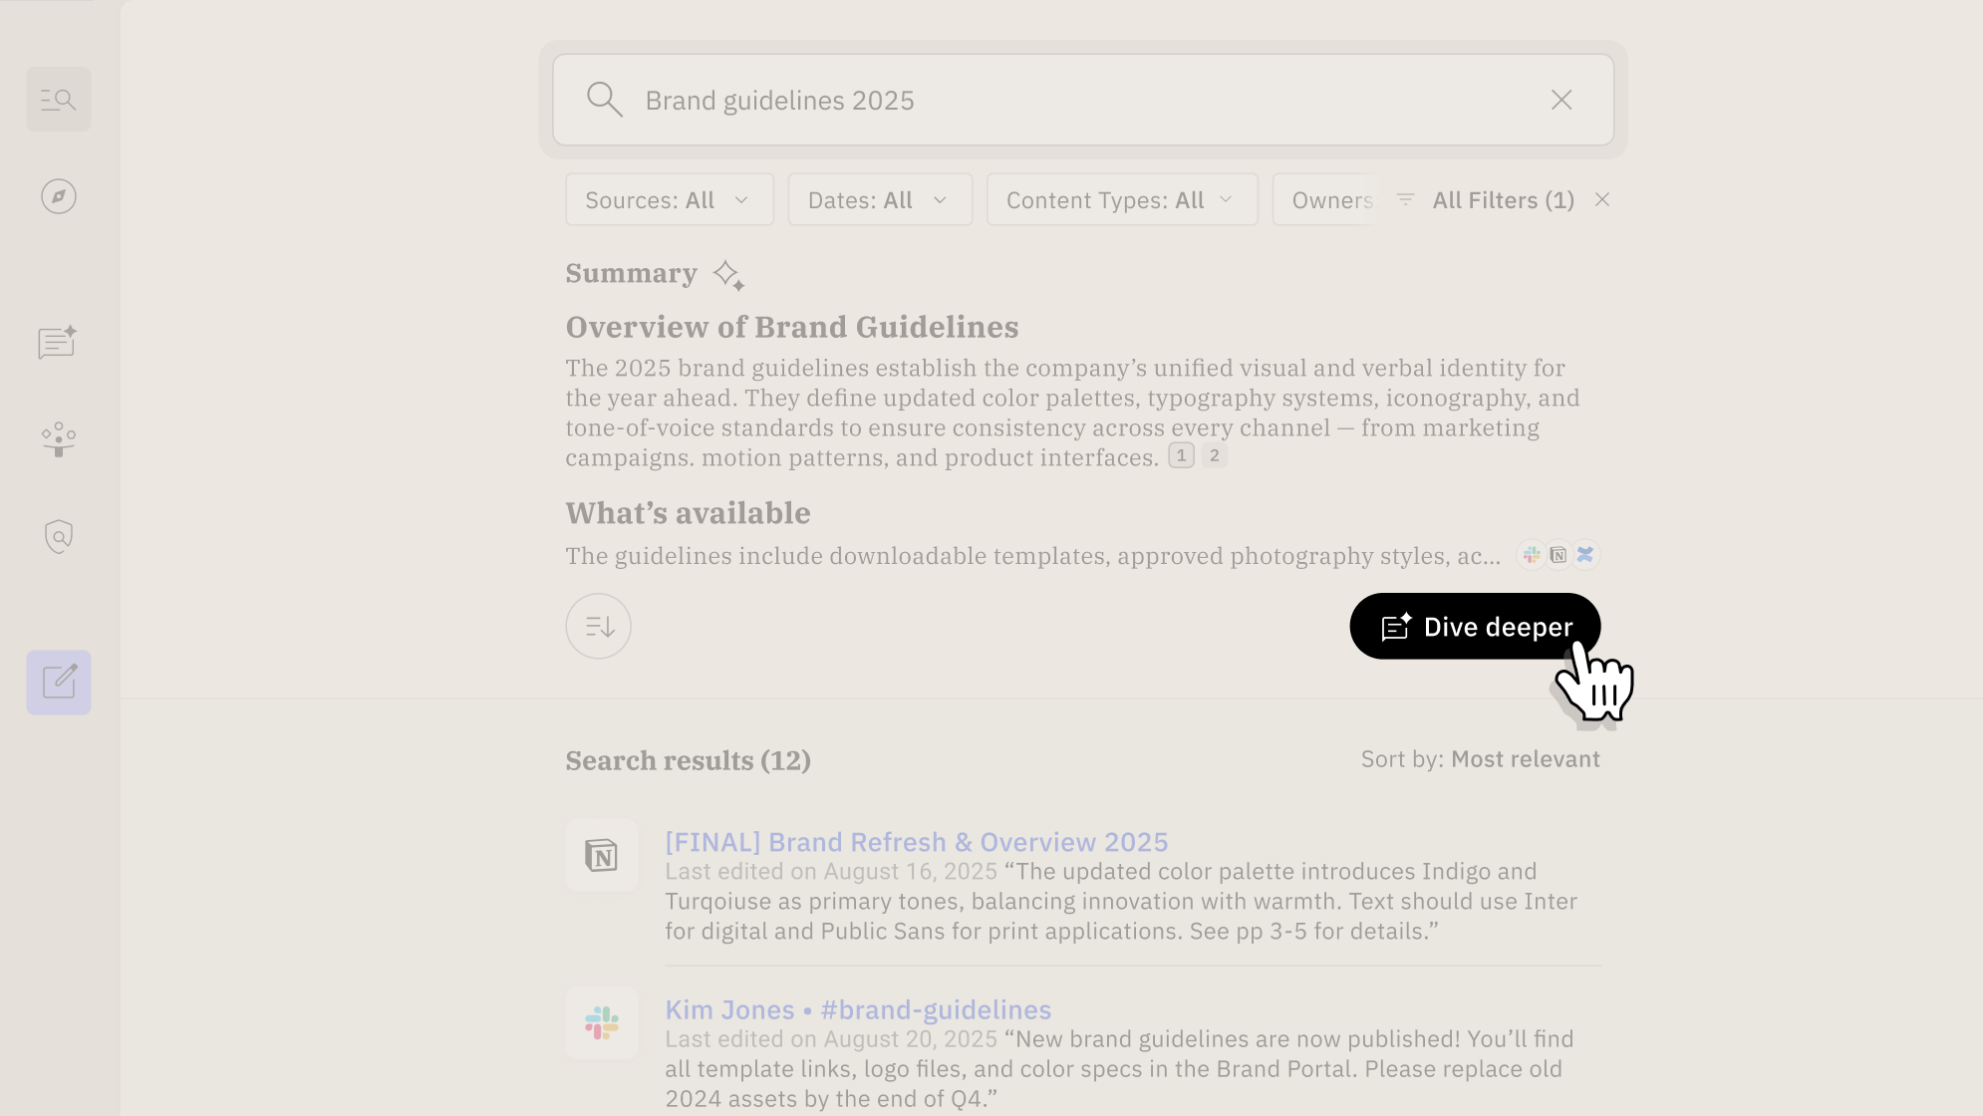Open [FINAL] Brand Refresh & Overview 2025 link
Image resolution: width=1983 pixels, height=1116 pixels.
pyautogui.click(x=916, y=842)
